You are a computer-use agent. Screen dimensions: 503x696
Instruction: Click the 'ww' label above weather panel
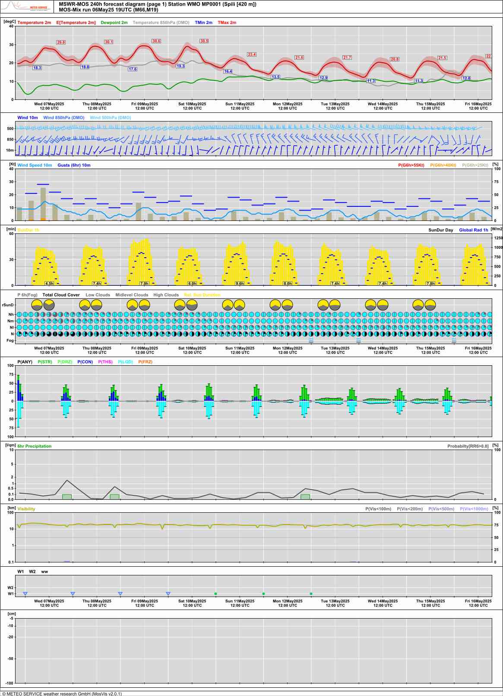pyautogui.click(x=44, y=571)
